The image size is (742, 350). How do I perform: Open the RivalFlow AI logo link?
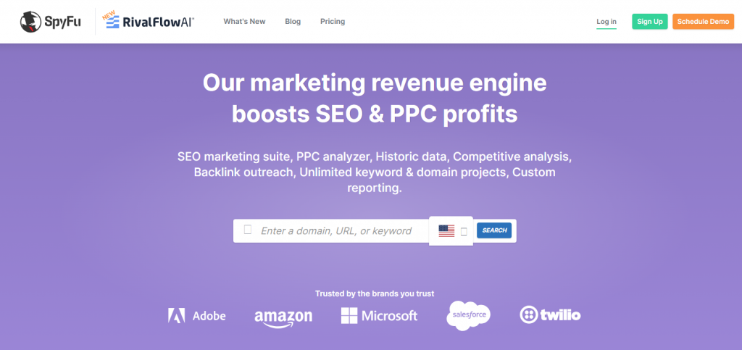coord(148,22)
